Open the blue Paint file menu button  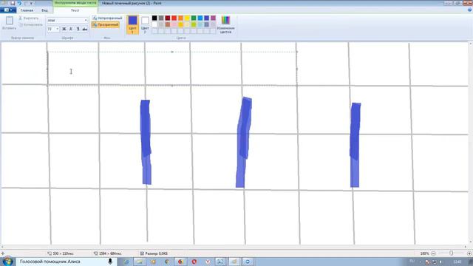tap(8, 10)
